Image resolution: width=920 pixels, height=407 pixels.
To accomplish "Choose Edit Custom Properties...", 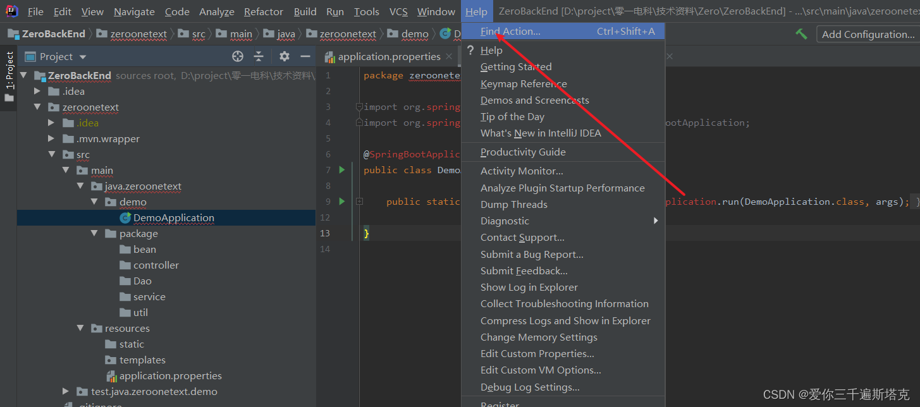I will (563, 353).
